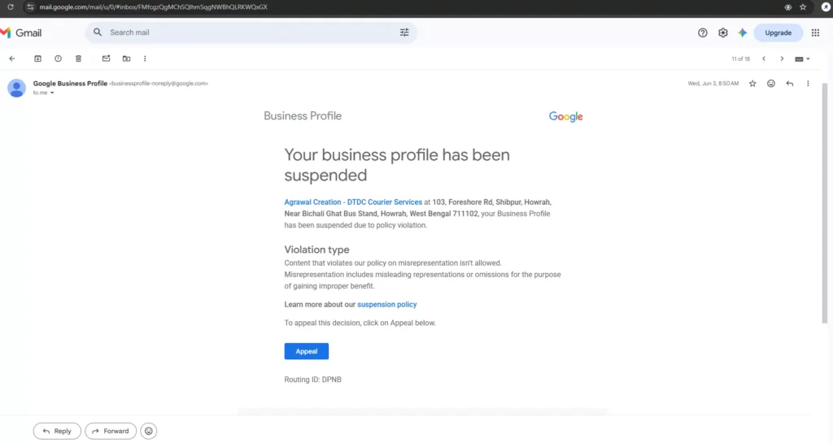Bookmark this page with the star

click(x=803, y=7)
